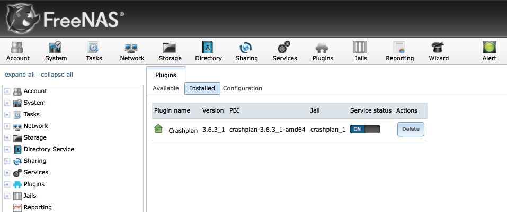This screenshot has width=507, height=212.
Task: Expand the Sharing tree node
Action: pos(7,161)
